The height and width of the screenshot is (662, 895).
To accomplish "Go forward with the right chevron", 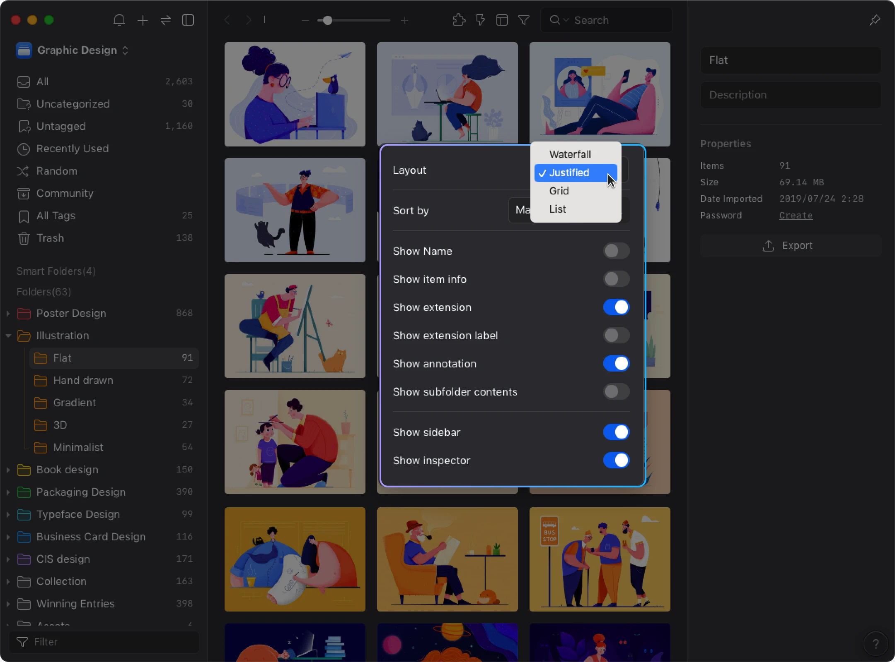I will click(x=248, y=20).
